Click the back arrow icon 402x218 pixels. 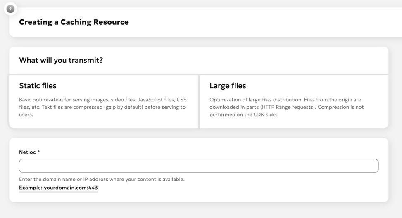[11, 9]
